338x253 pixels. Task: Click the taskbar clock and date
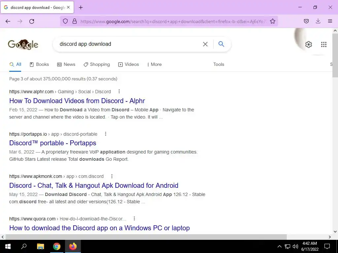310,246
